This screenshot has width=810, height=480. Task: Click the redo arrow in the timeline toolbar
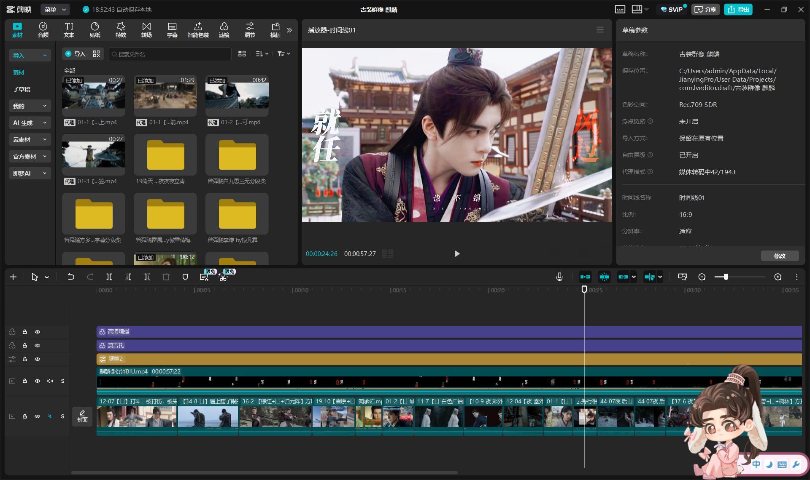[90, 277]
